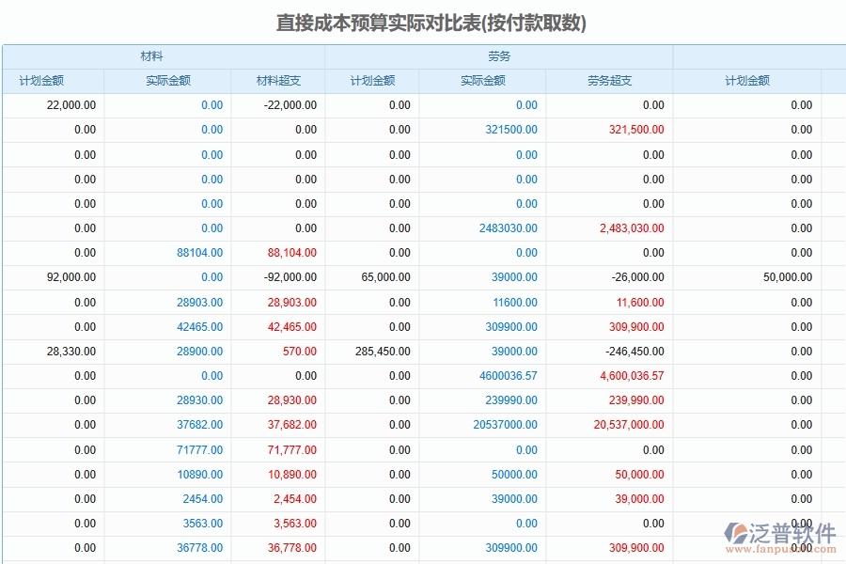Click the red overrun value 2,483,030.00

coord(632,228)
